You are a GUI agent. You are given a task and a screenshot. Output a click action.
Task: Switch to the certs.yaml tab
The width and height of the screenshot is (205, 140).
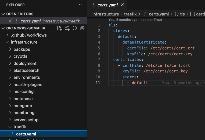click(x=107, y=5)
